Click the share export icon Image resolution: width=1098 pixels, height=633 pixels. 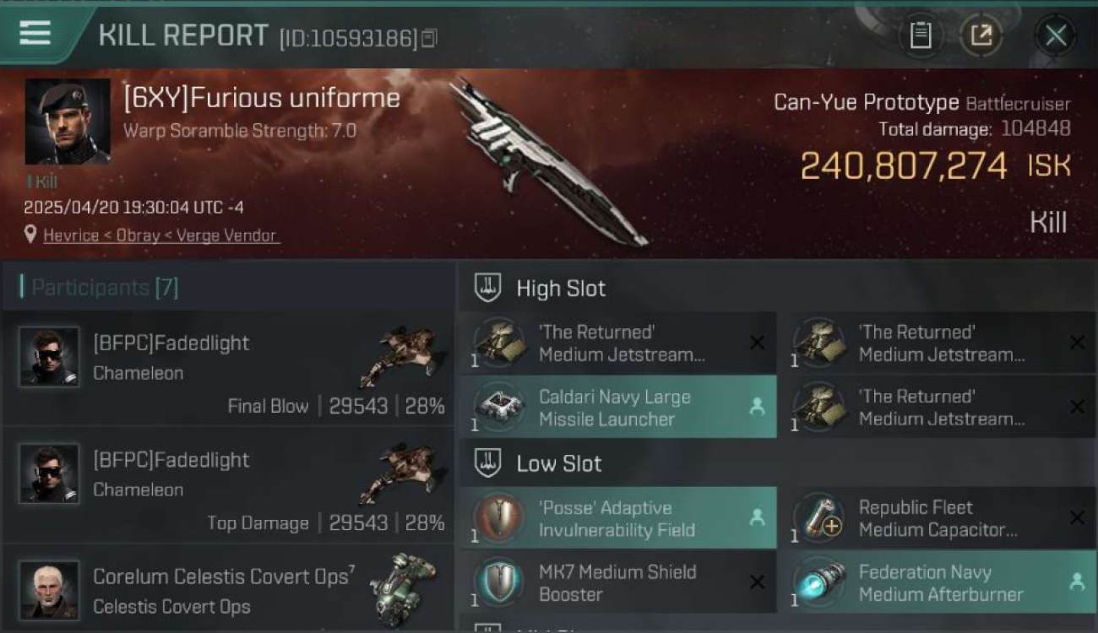point(981,35)
